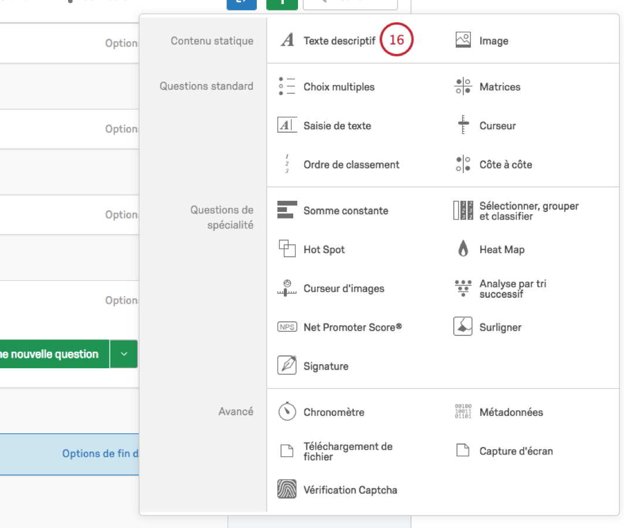624x528 pixels.
Task: Click the Hot Spot label
Action: (324, 250)
